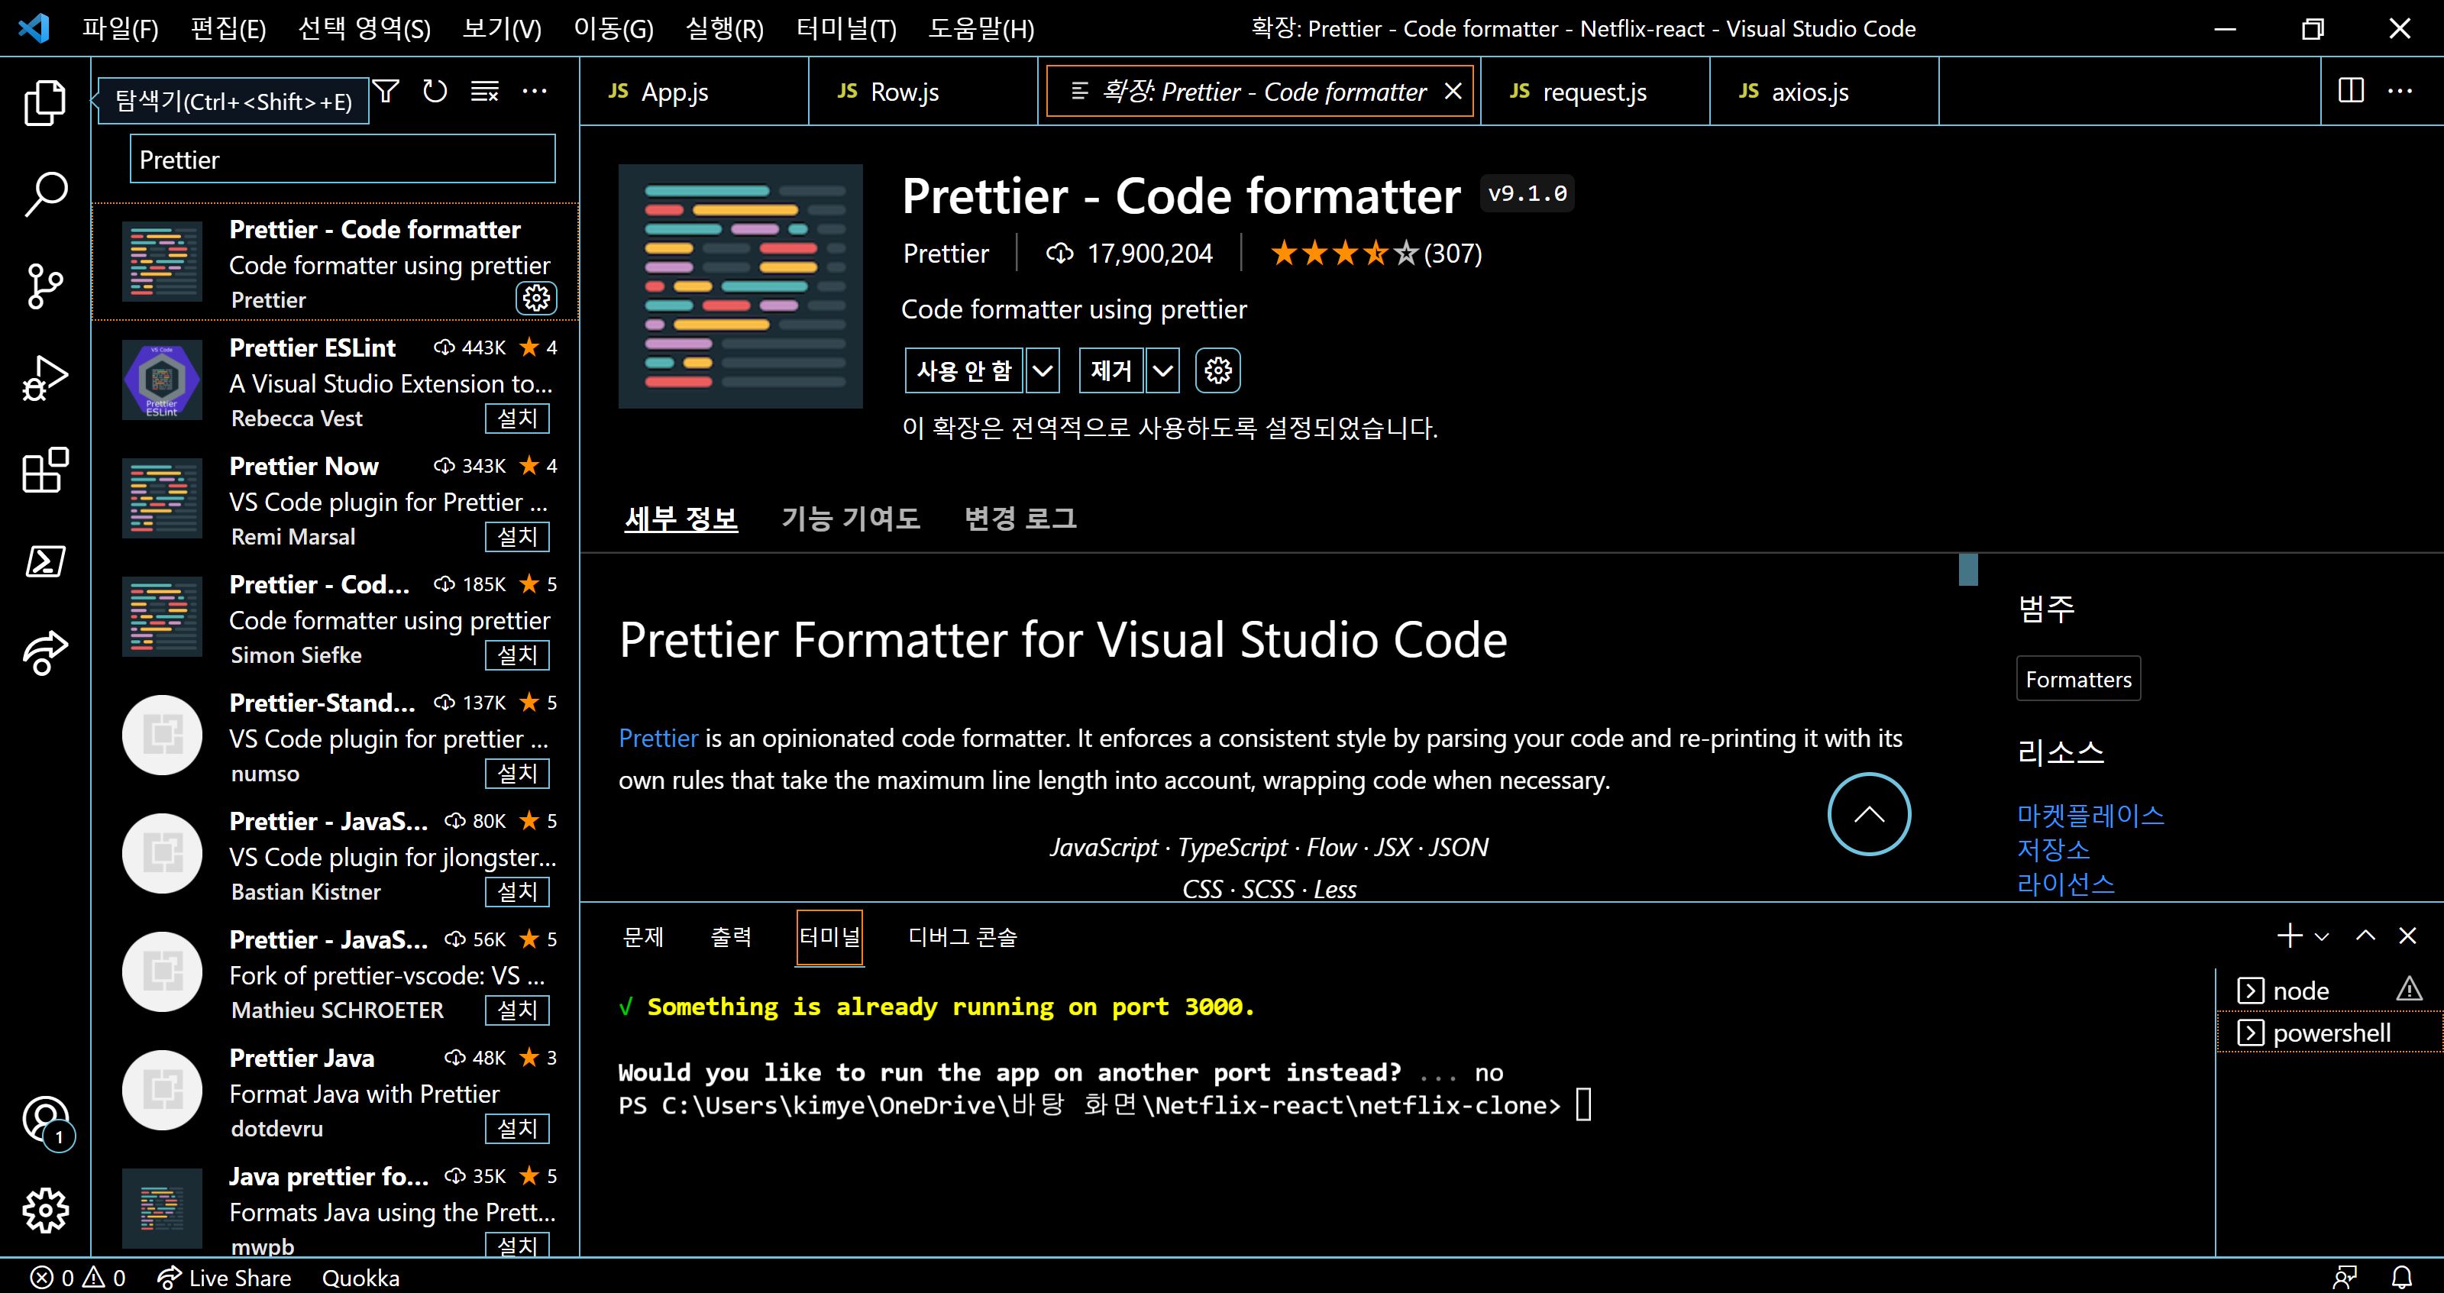The image size is (2444, 1293).
Task: Open extension settings gear beside 제거
Action: tap(1218, 370)
